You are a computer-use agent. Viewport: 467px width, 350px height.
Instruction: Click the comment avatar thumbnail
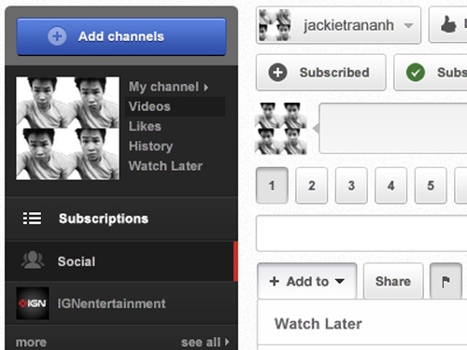(281, 129)
